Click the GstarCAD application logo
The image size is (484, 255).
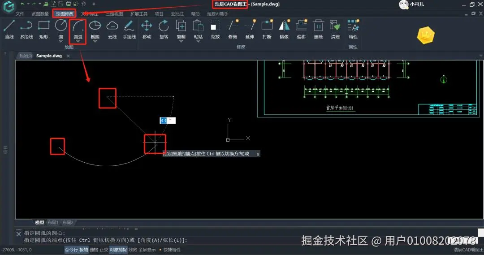[9, 6]
